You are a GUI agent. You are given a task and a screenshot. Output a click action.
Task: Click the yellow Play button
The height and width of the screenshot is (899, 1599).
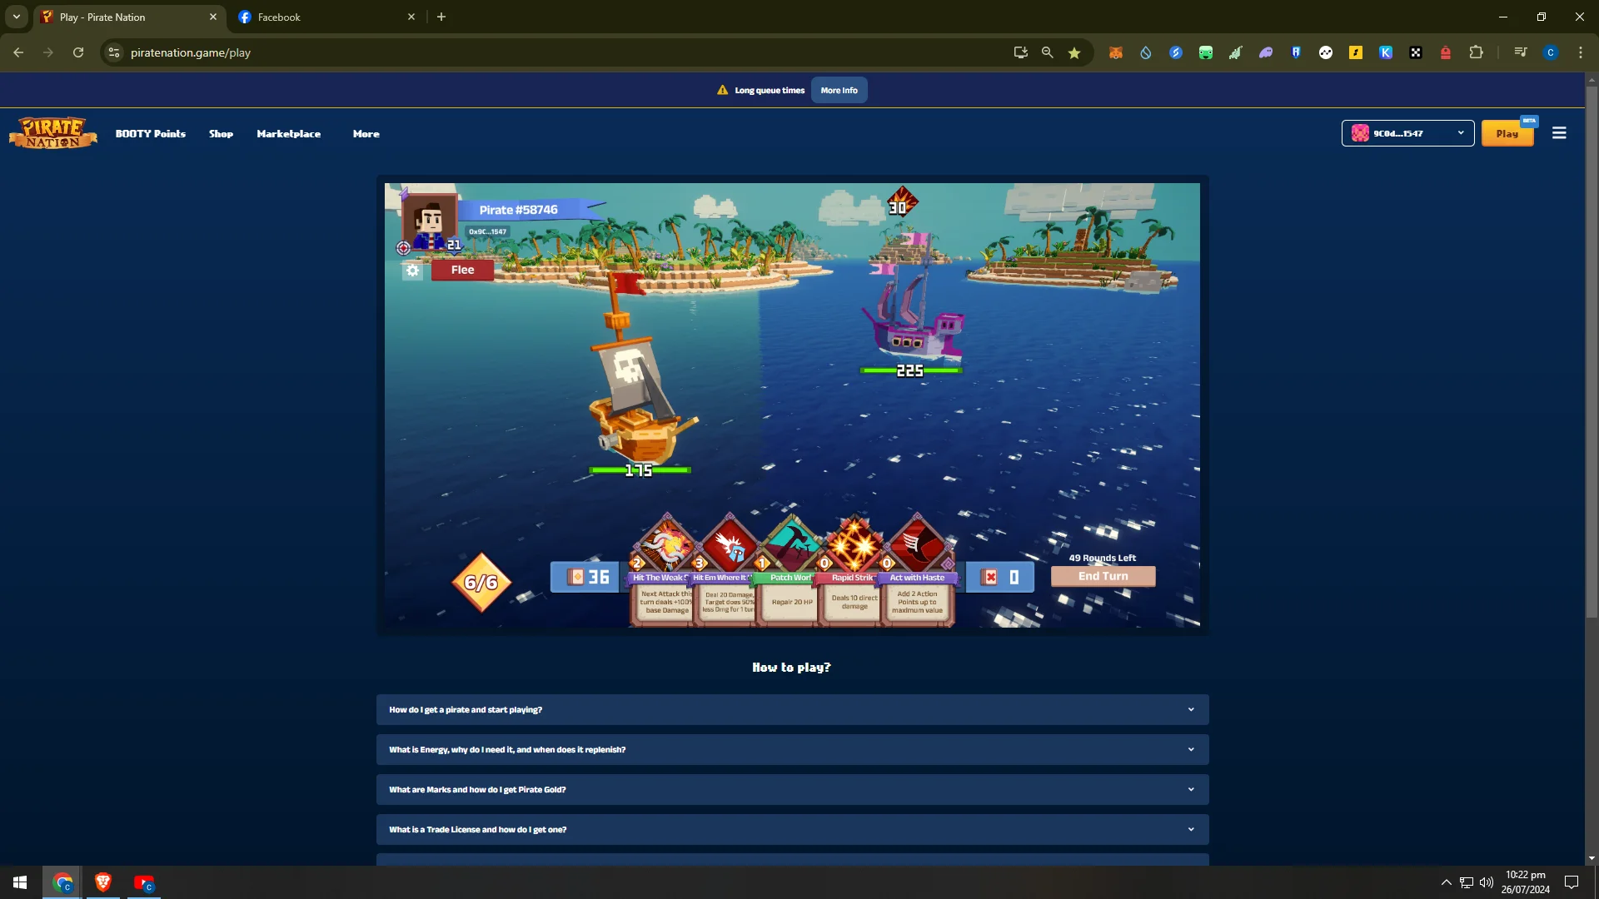[x=1507, y=133]
